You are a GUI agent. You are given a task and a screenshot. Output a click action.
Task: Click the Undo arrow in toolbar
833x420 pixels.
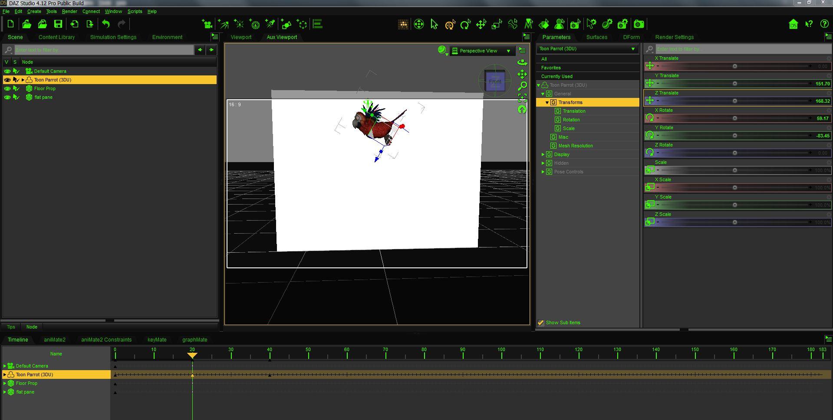(x=106, y=24)
